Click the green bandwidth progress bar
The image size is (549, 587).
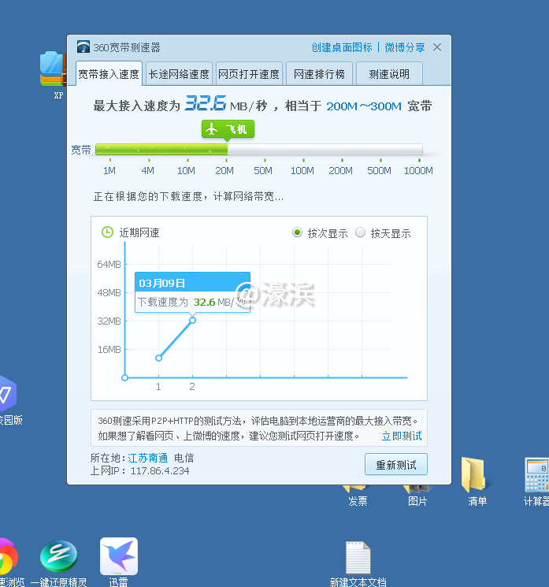pos(161,150)
